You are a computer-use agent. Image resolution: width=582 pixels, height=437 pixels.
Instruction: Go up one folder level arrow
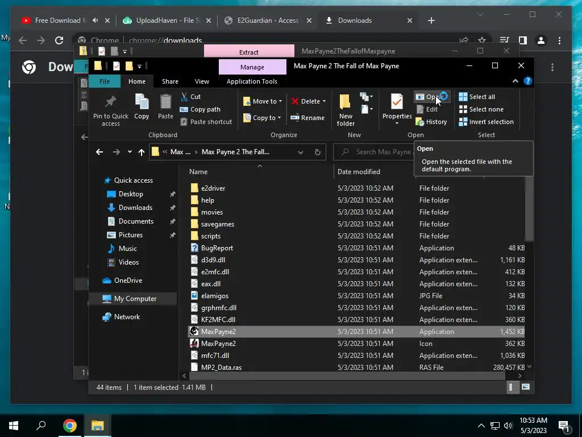(142, 151)
